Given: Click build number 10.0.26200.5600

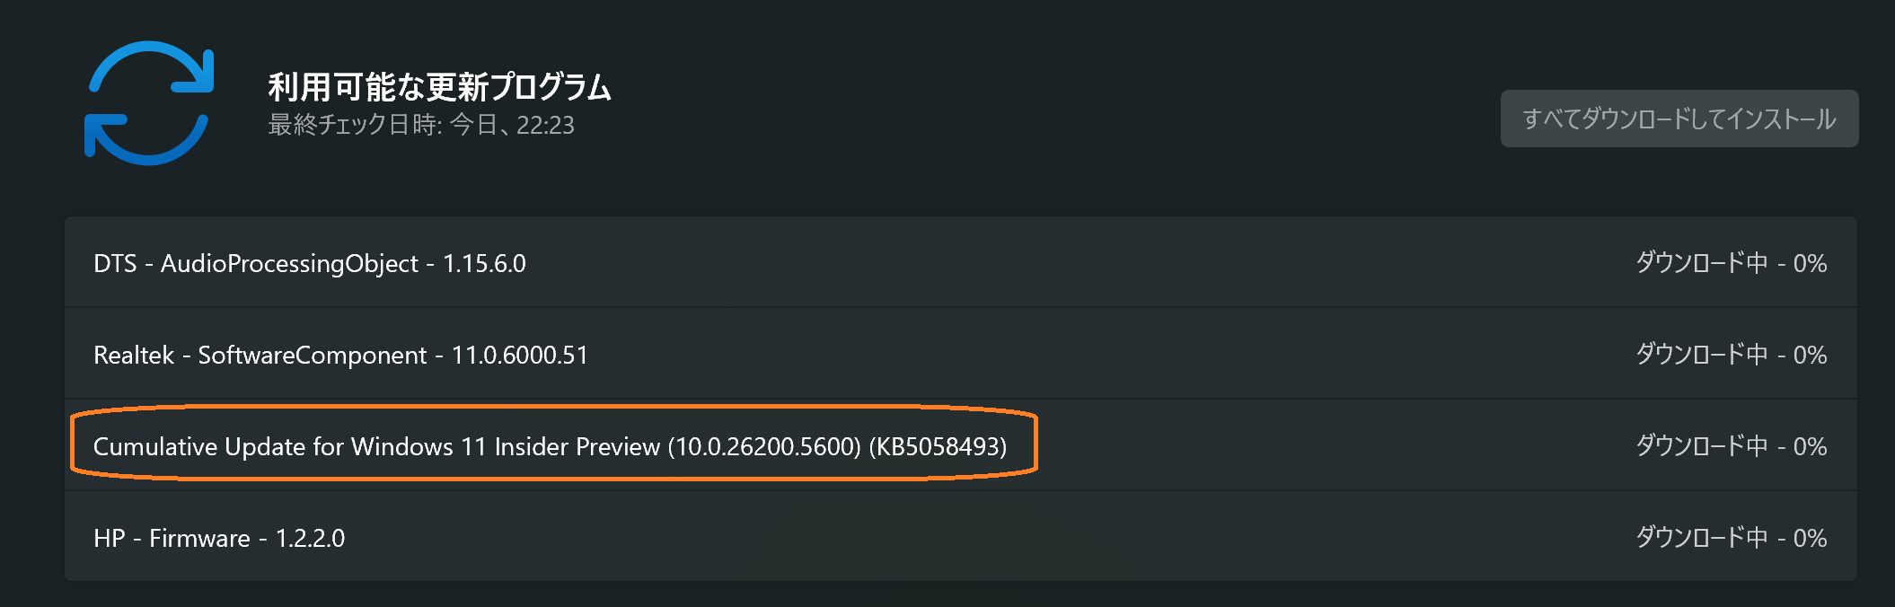Looking at the screenshot, I should click(764, 446).
